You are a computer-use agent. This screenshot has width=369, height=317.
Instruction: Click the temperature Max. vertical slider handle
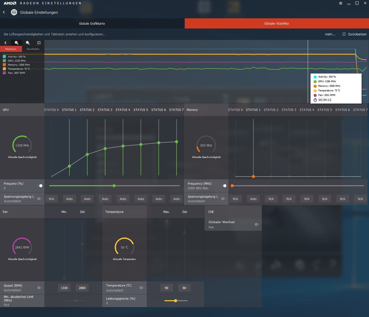point(167,221)
